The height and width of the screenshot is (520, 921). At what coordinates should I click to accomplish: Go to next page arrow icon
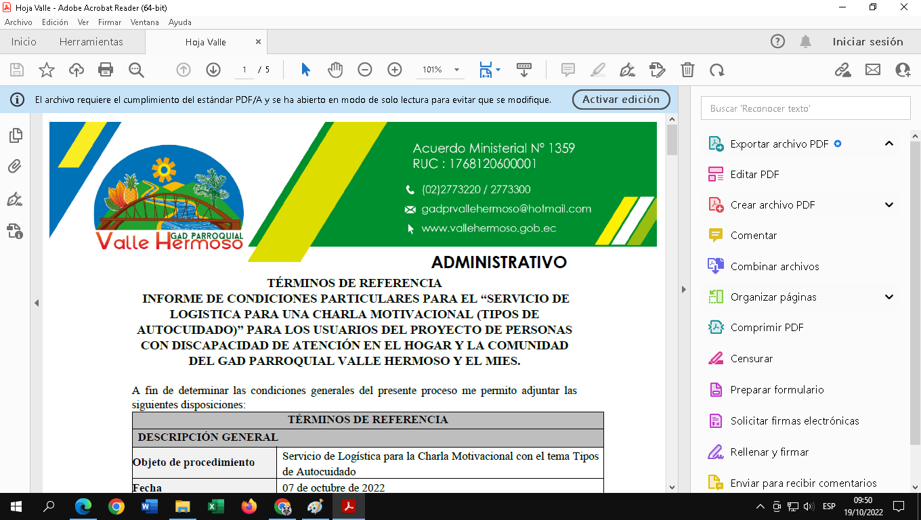[x=213, y=70]
